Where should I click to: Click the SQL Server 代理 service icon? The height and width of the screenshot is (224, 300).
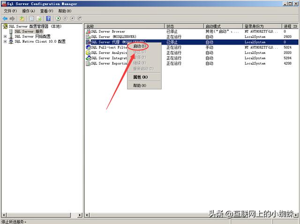click(x=88, y=42)
